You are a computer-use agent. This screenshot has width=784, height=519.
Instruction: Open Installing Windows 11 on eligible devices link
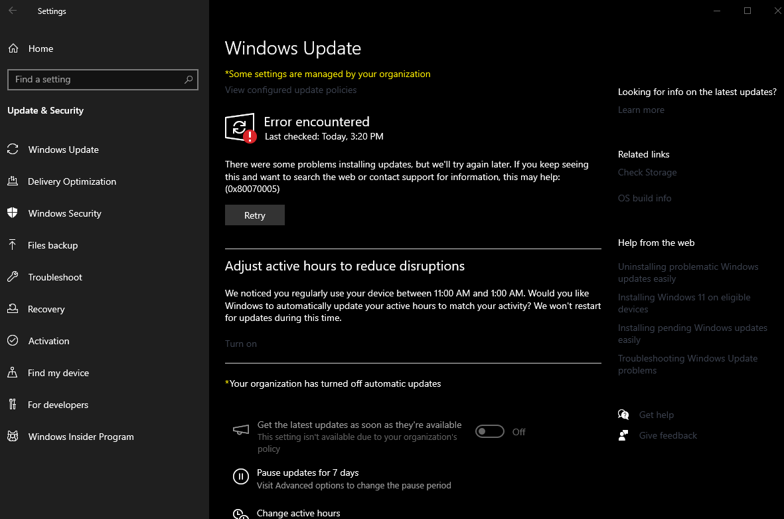(684, 303)
